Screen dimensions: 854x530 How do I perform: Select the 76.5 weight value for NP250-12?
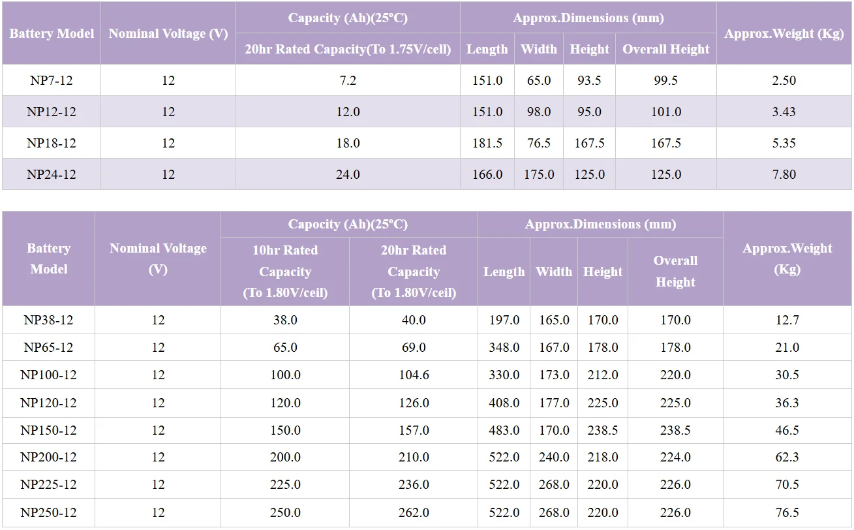pyautogui.click(x=787, y=512)
